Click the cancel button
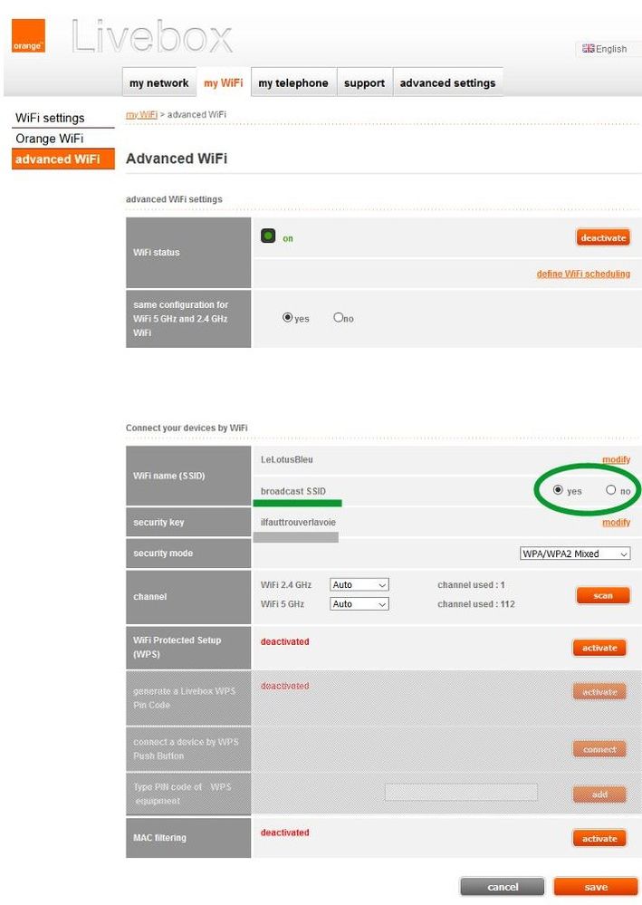The image size is (642, 905). [503, 887]
